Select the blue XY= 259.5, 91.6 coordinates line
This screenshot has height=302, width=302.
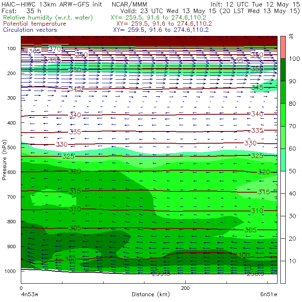(161, 30)
